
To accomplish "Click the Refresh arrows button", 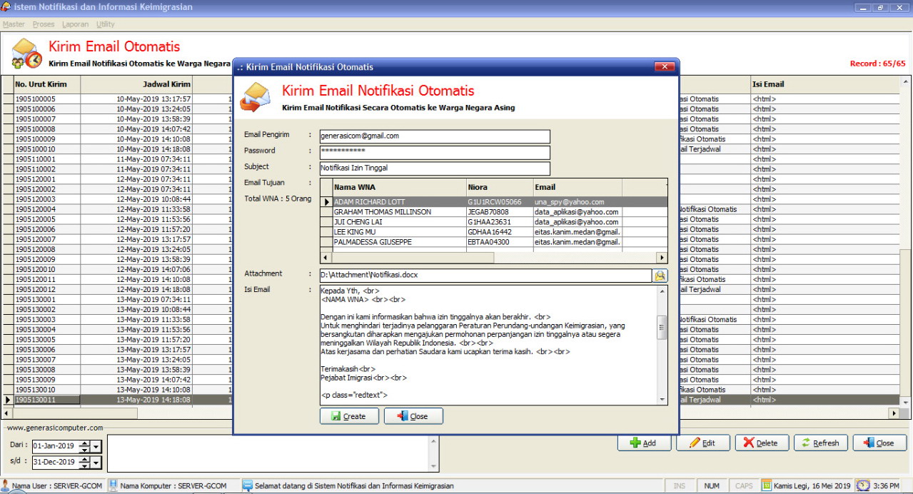I will point(820,443).
